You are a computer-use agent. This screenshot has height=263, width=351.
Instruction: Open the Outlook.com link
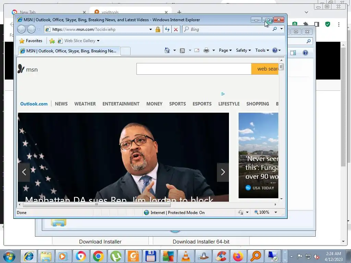click(x=34, y=104)
